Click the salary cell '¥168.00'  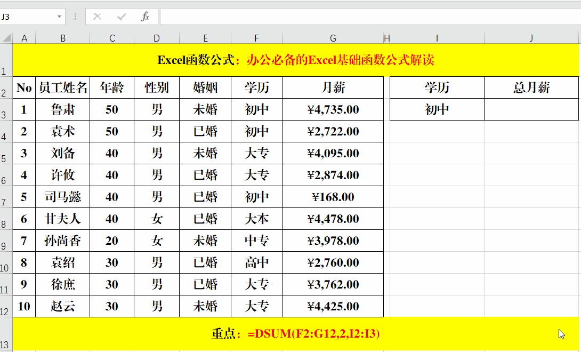coord(333,197)
